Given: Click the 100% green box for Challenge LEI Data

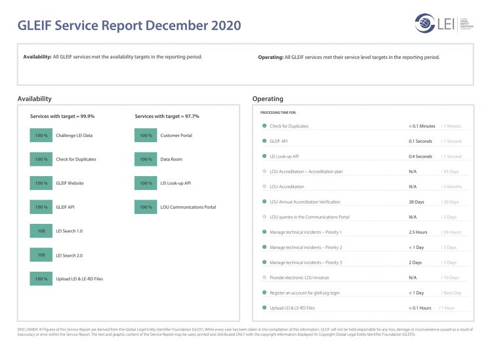Looking at the screenshot, I should 41,136.
